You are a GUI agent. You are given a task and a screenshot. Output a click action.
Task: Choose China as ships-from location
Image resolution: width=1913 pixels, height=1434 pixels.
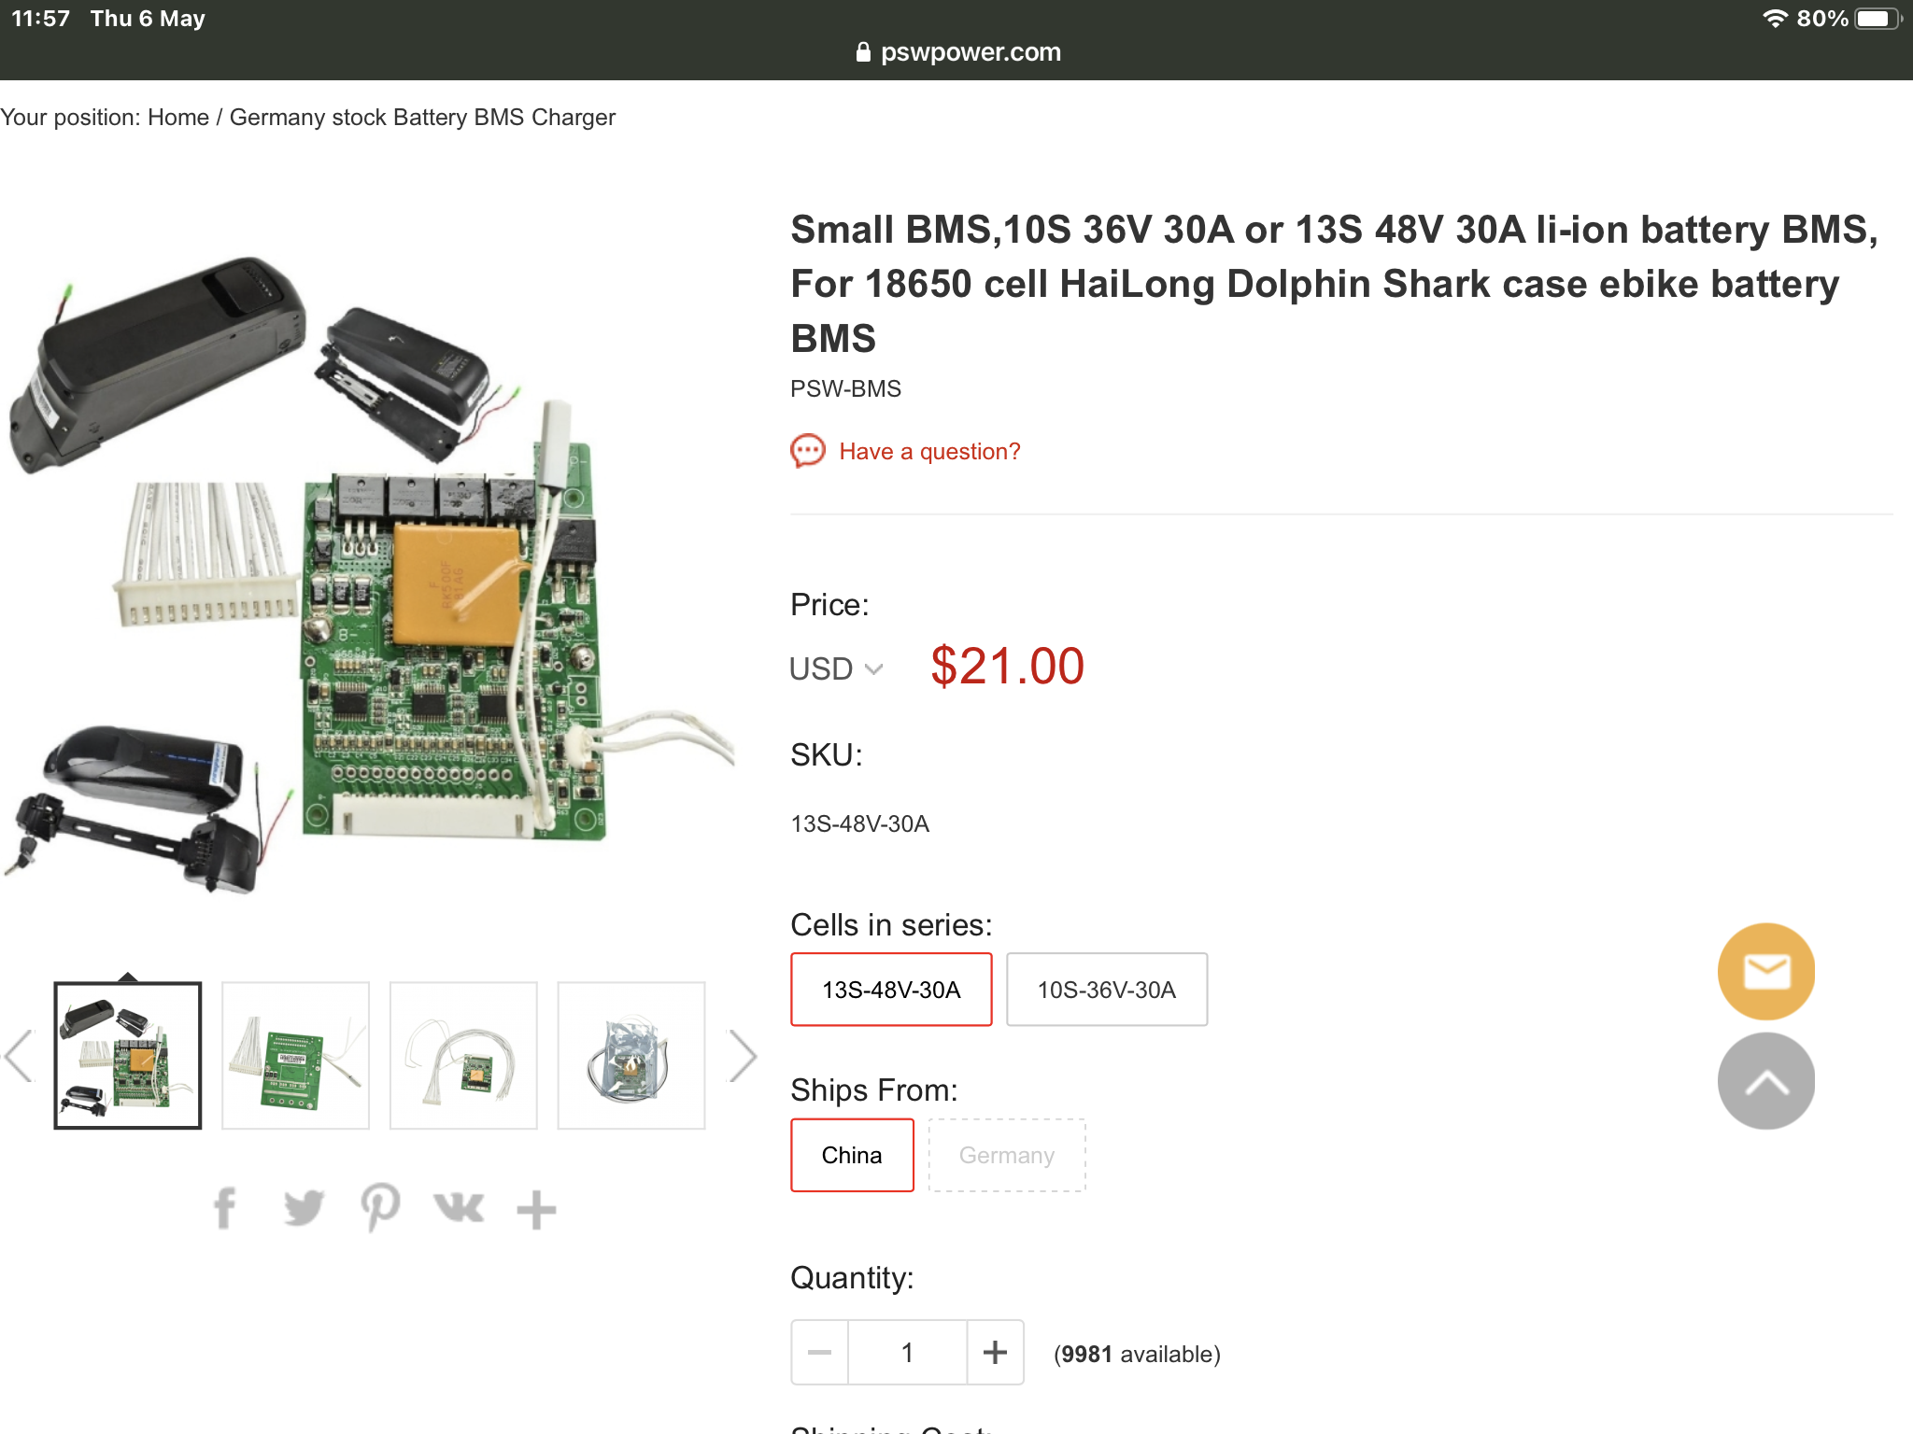[852, 1155]
